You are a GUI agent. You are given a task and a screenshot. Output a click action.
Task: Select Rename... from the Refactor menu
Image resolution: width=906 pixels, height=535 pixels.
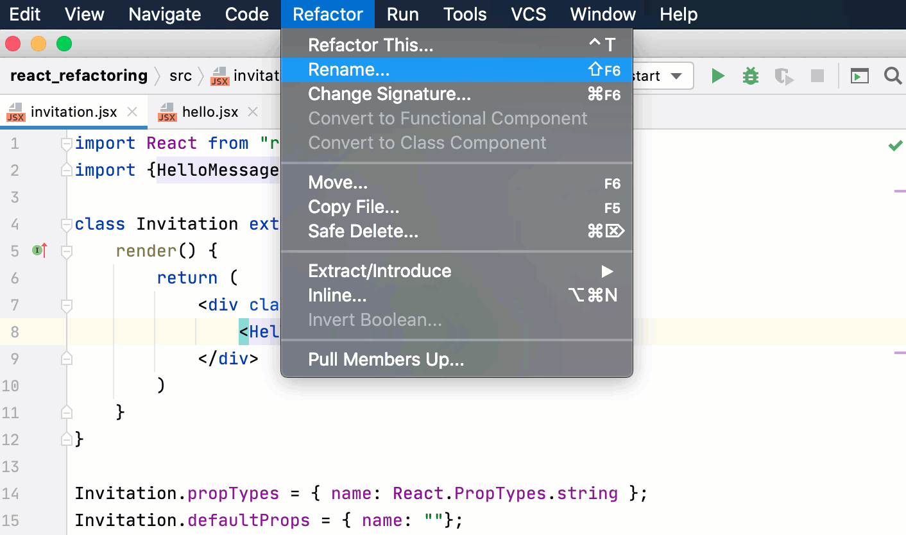(349, 69)
